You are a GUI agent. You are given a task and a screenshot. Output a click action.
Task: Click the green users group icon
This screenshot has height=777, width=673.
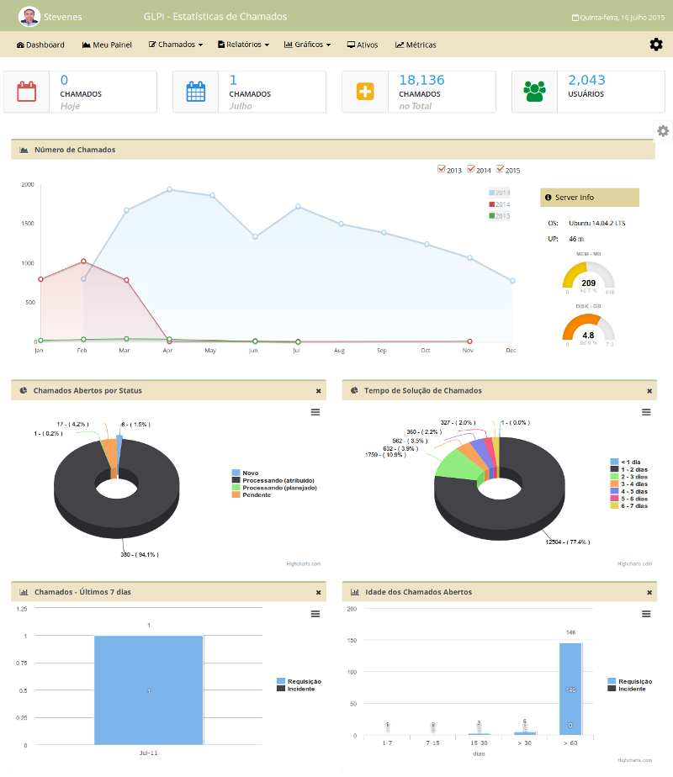coord(534,92)
